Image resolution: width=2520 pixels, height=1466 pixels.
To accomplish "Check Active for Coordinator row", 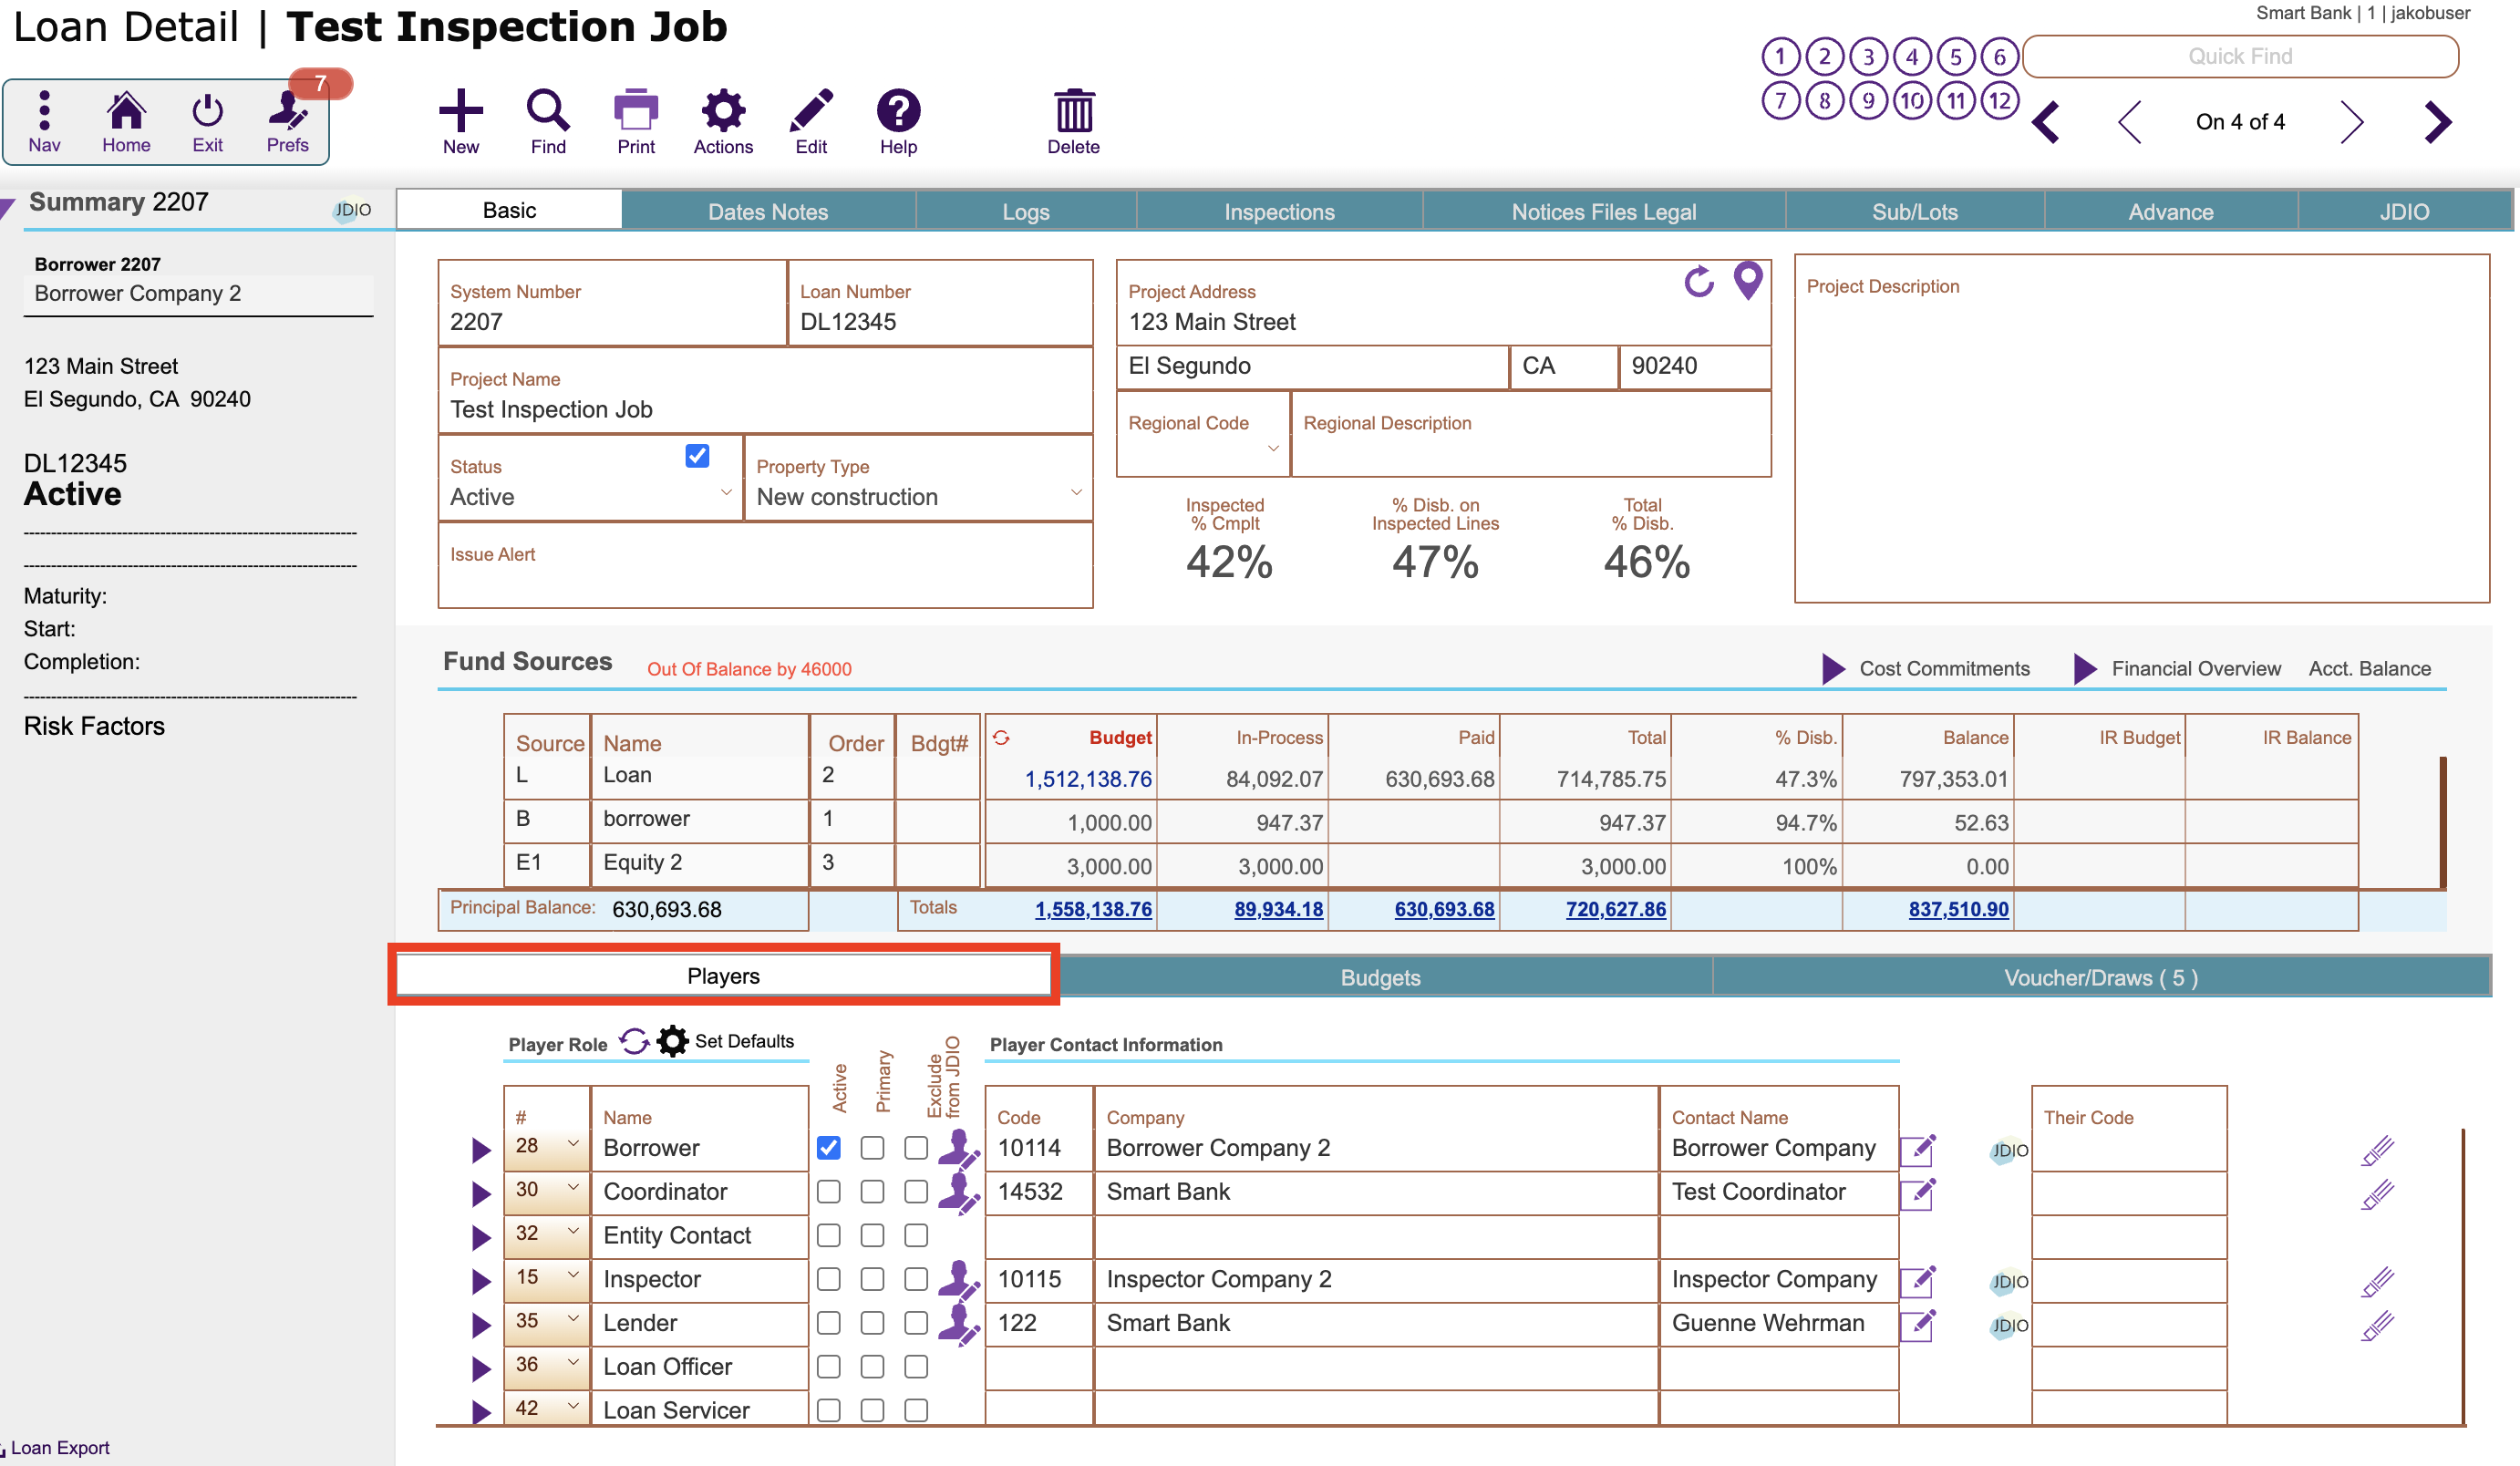I will 828,1192.
